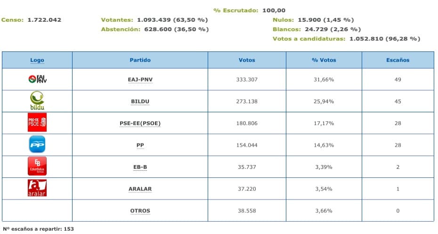Click the green Bildu logo
The width and height of the screenshot is (438, 234).
point(37,101)
